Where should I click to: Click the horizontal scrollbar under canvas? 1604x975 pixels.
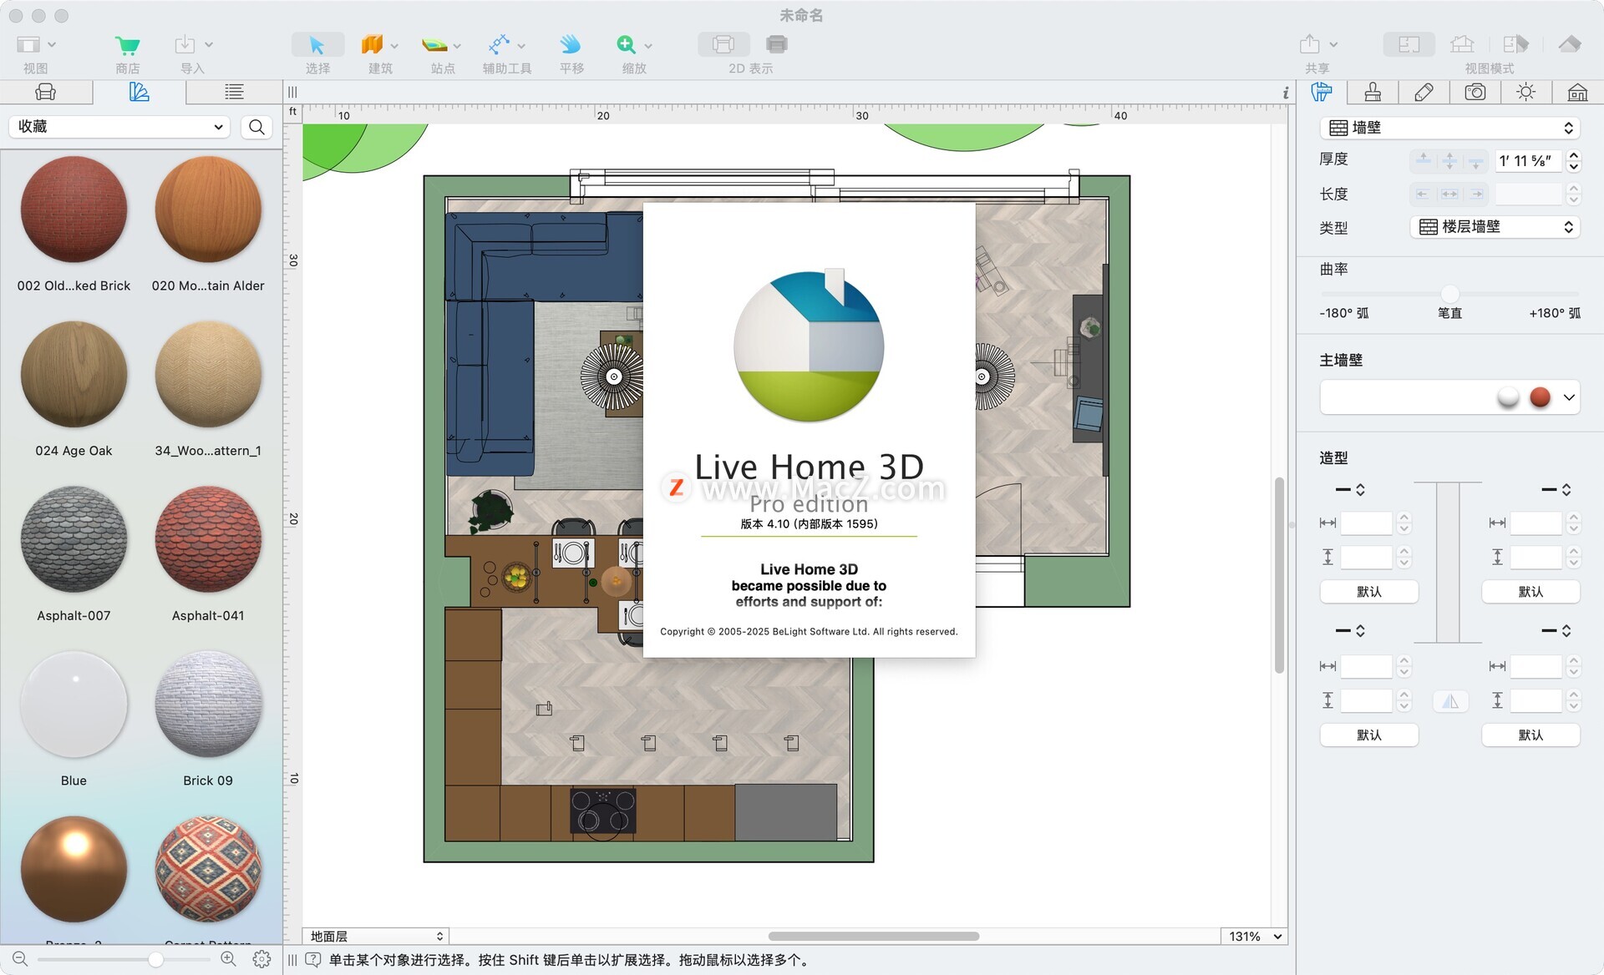tap(873, 937)
